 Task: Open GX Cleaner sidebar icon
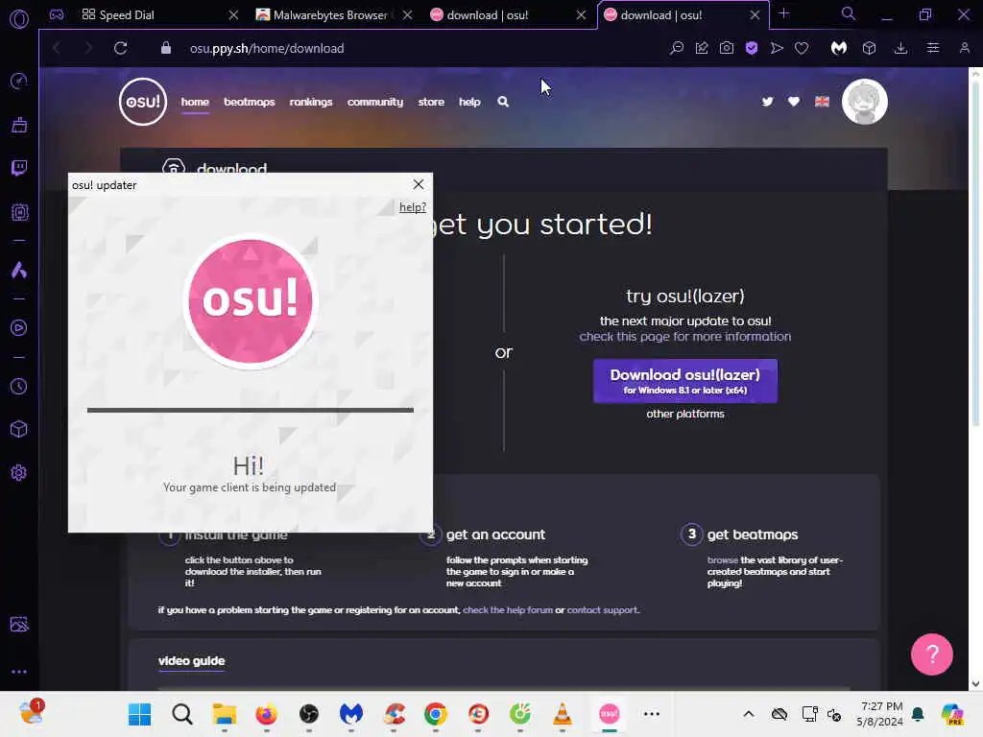[19, 125]
